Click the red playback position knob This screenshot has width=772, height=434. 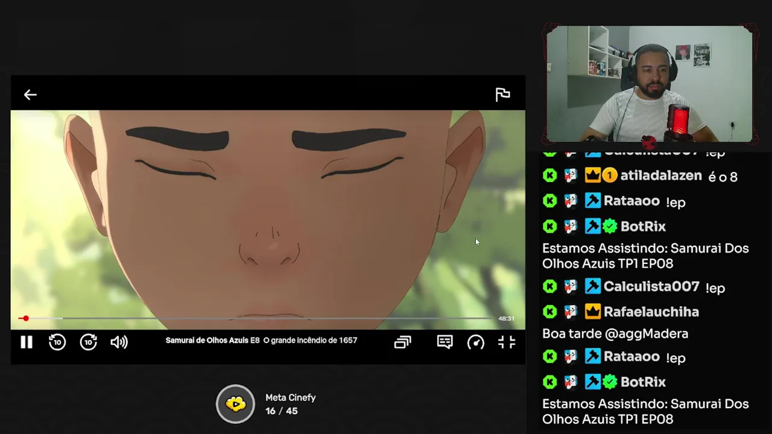coord(25,318)
